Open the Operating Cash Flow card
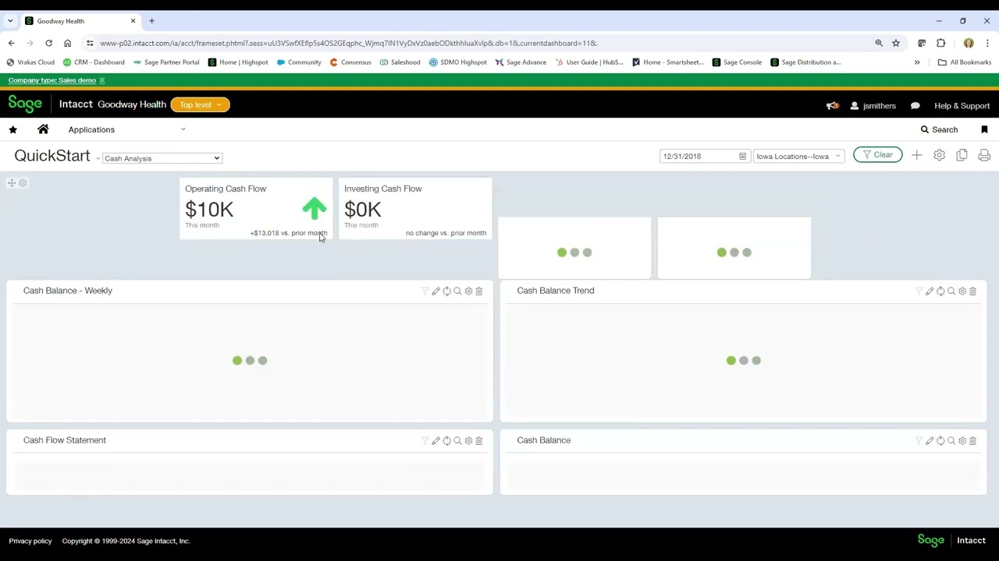 pos(256,209)
